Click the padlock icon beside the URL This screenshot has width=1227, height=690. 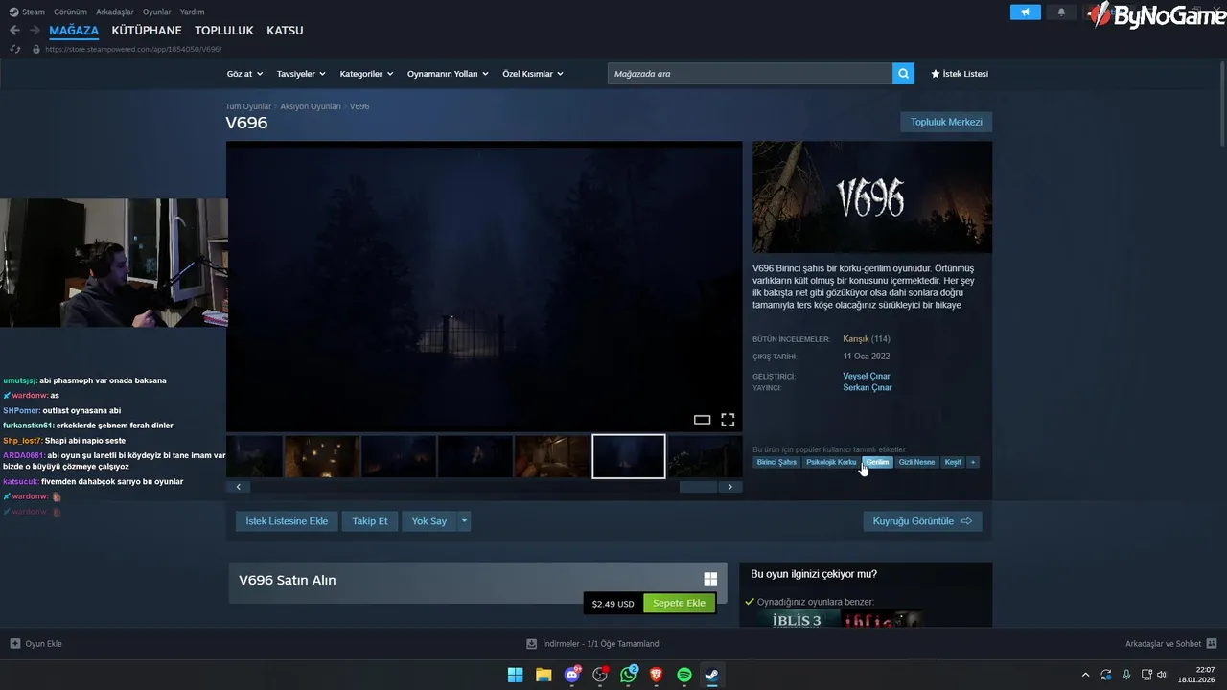click(36, 49)
